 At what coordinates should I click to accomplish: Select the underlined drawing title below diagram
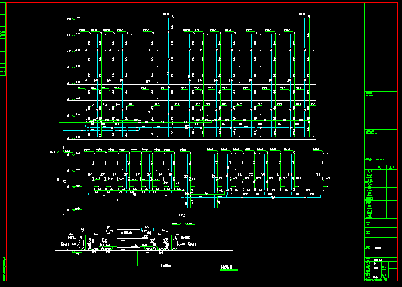227,267
